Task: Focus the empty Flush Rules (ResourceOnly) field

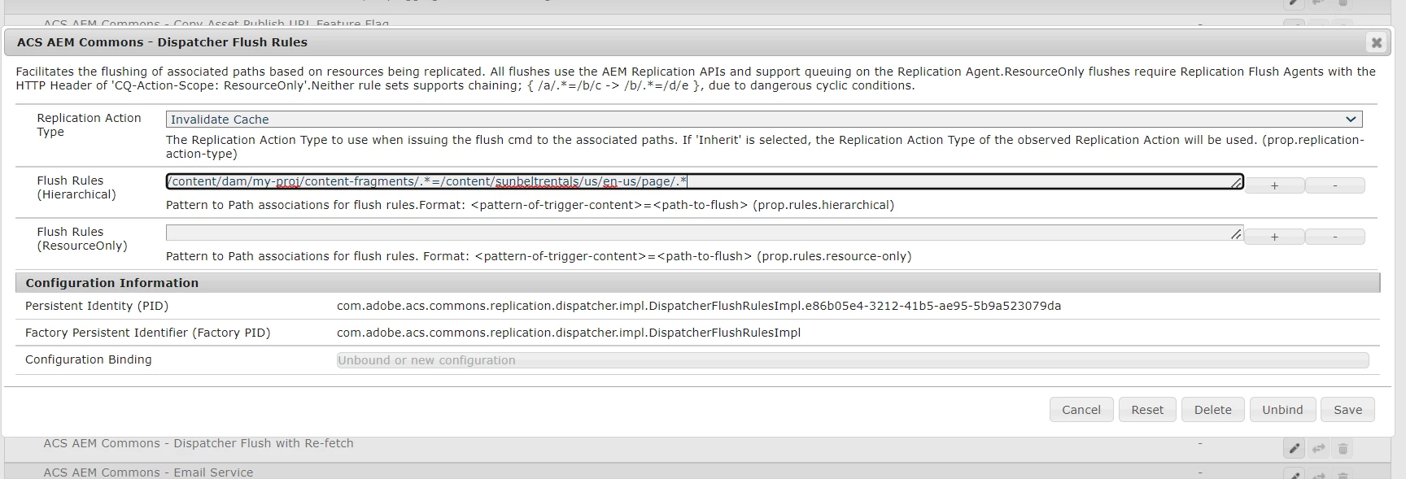Action: 705,233
